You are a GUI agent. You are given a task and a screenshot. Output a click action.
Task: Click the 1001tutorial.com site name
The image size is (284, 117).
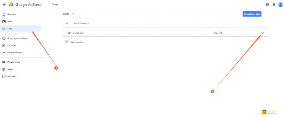click(75, 33)
